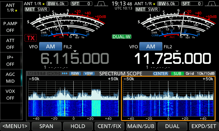Click the greyed HOLD indicator in scope header
Screen dimensions: 219x131
[54, 73]
